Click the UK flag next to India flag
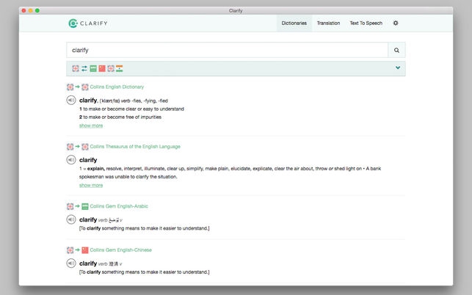Screen dimensions: 472x295 point(111,68)
